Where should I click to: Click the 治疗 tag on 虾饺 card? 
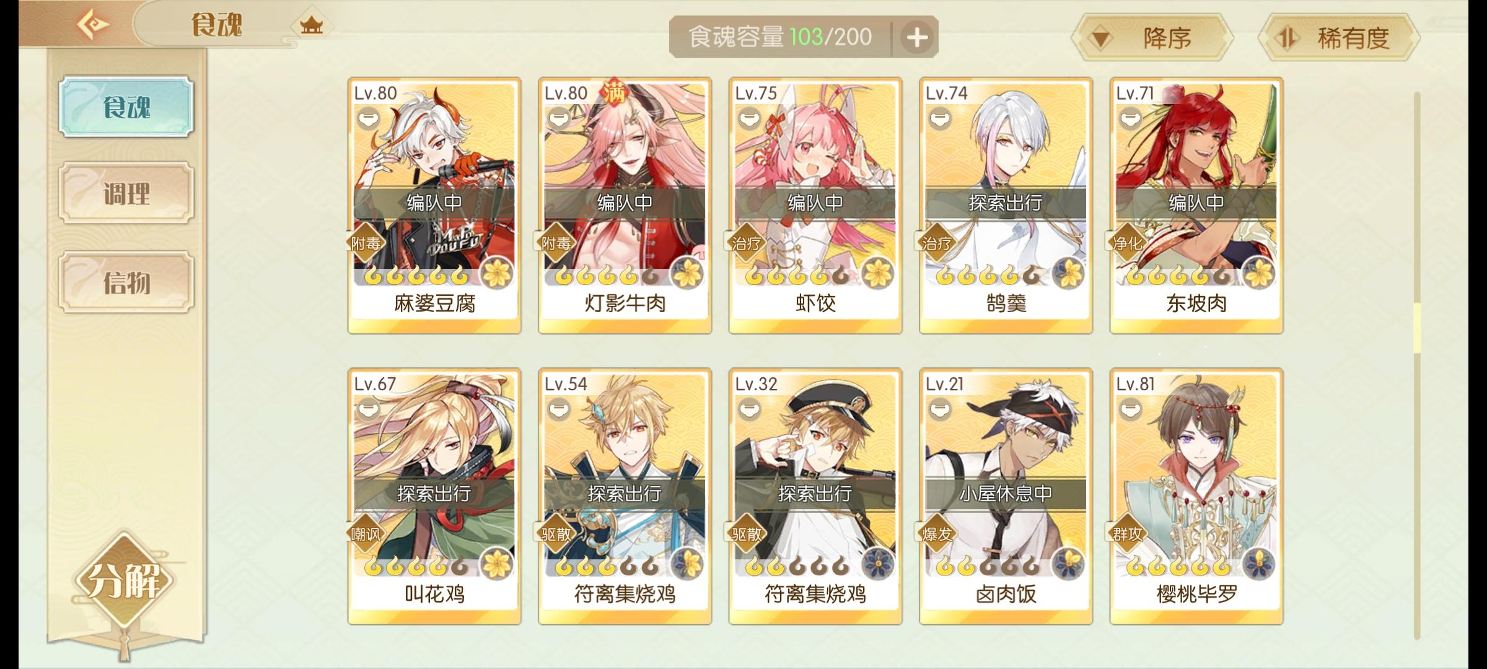coord(746,243)
